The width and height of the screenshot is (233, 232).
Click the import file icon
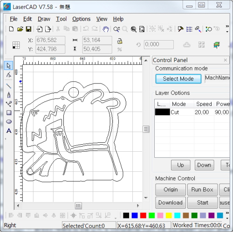40,29
